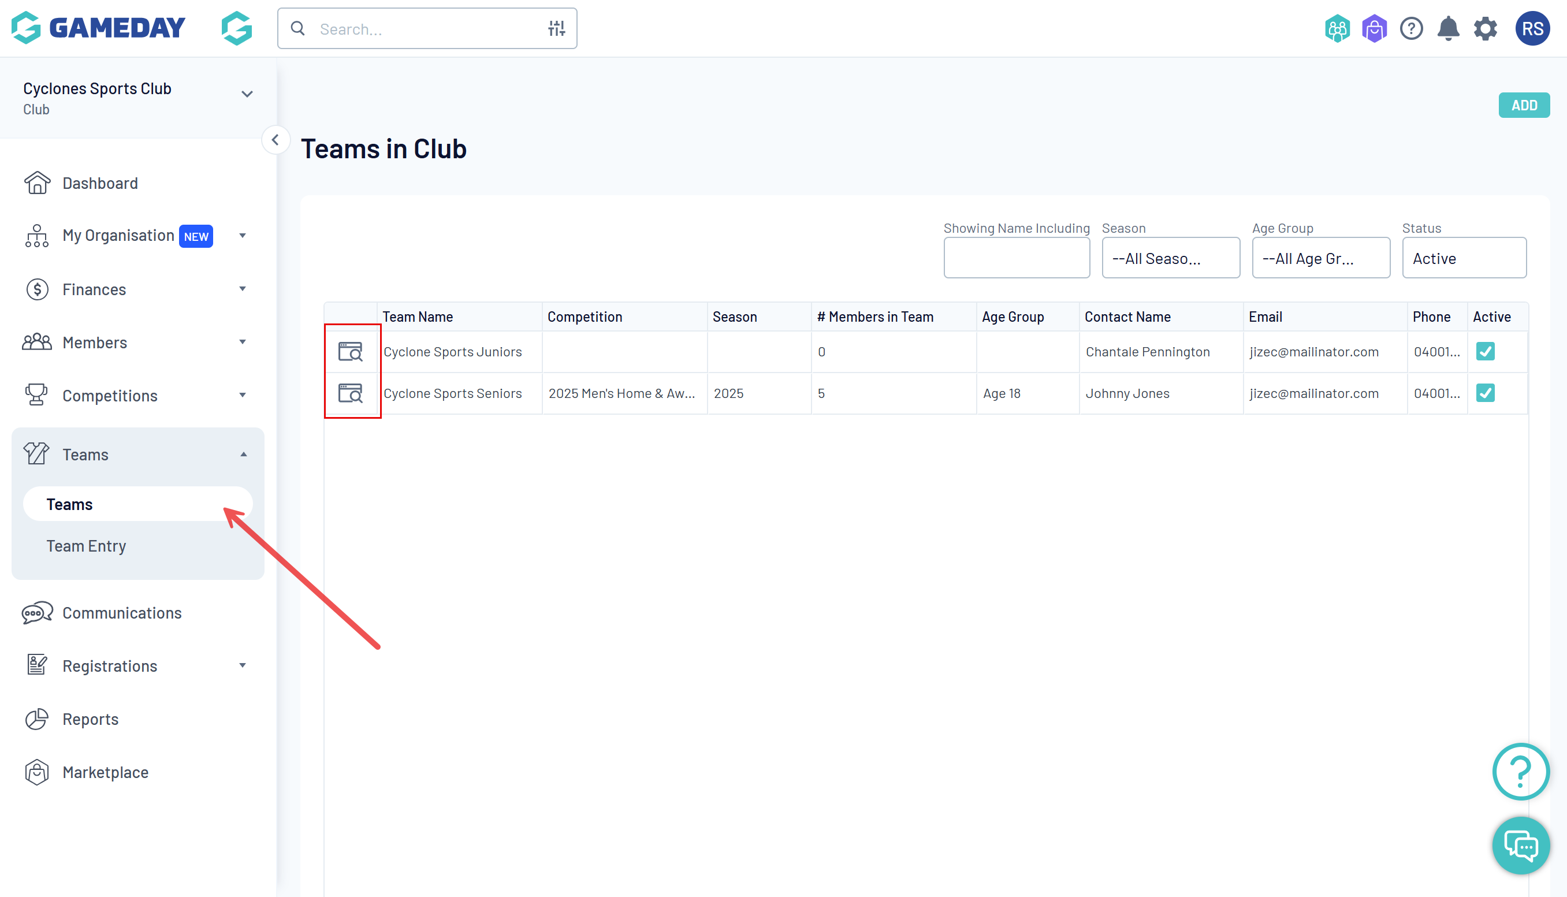1567x897 pixels.
Task: Click the ADD button
Action: tap(1524, 105)
